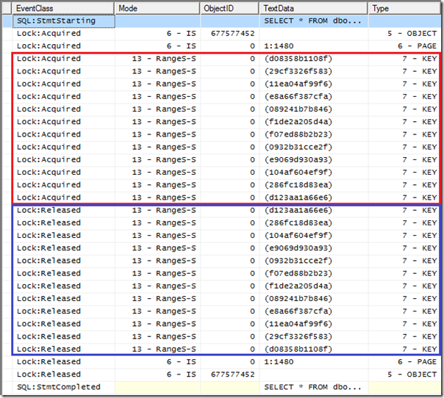Click Lock:Acquired key (d123aa1a66e6)

coord(298,198)
